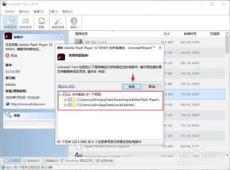Select path C:\Users\uidrs\AppData\Roaming\Adobe\Flash Player\
This screenshot has height=170, width=230.
(118, 100)
